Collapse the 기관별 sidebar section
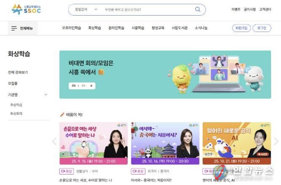 tap(45, 95)
